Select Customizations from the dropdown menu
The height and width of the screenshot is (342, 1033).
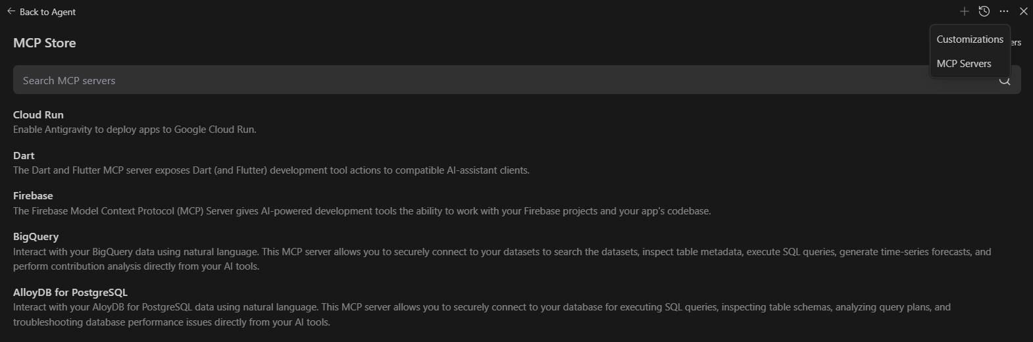click(x=969, y=39)
